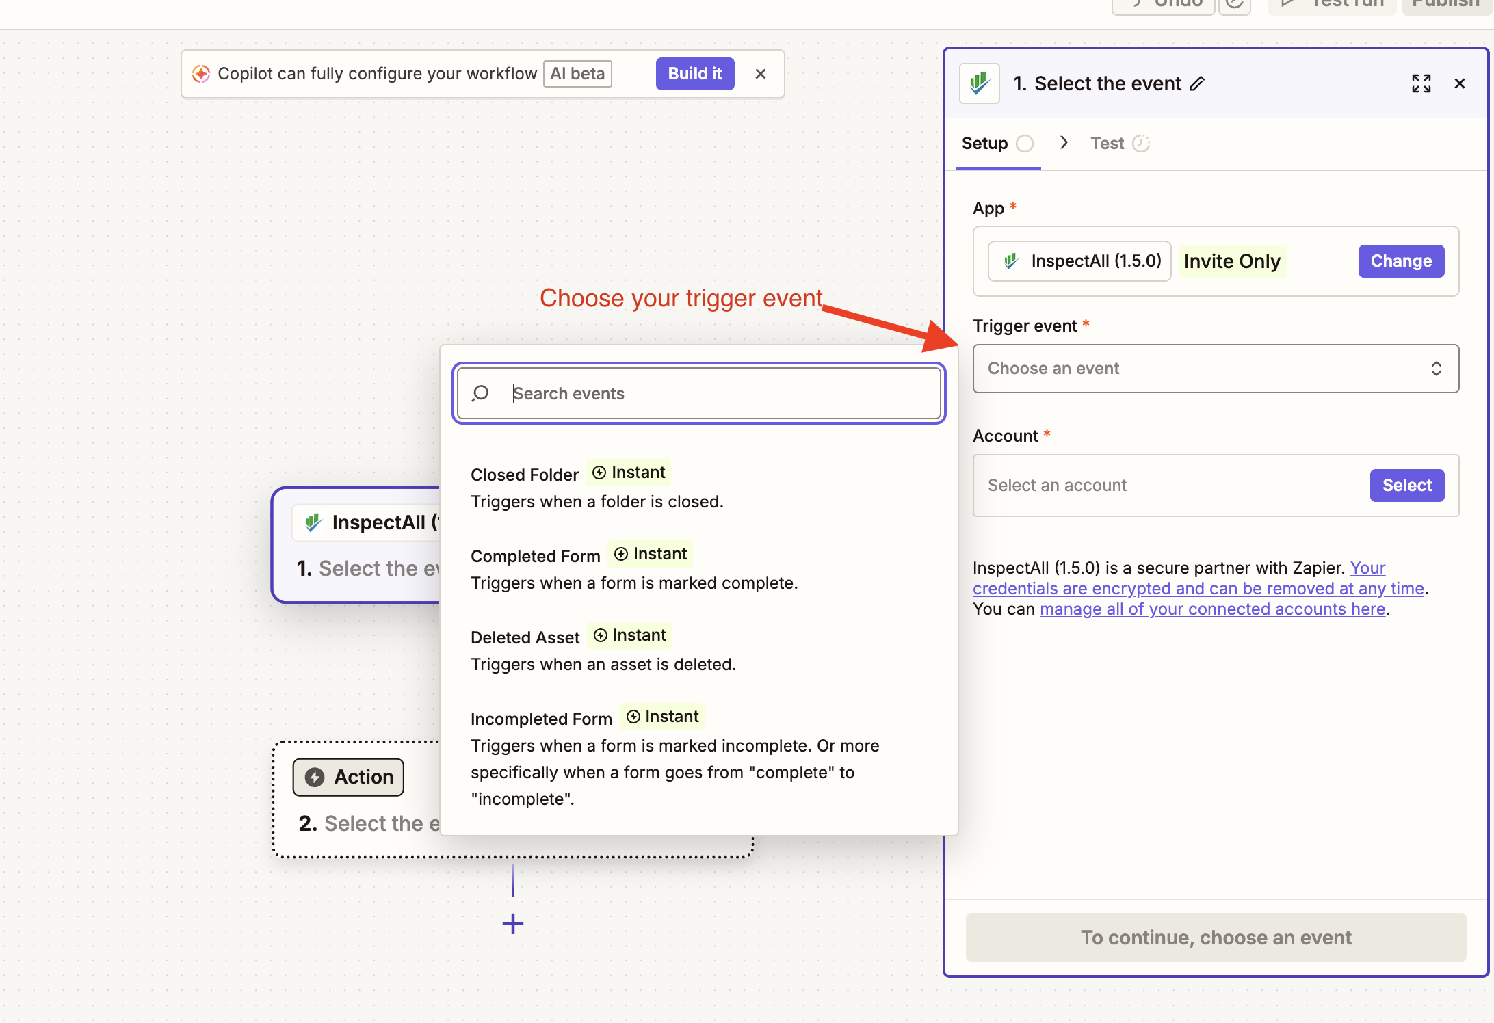Dismiss the Copilot banner with X
This screenshot has height=1023, width=1494.
[x=760, y=74]
